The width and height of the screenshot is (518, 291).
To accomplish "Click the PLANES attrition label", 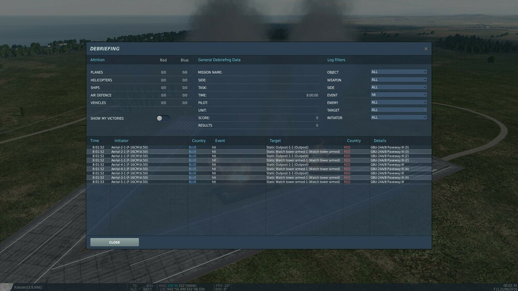I will coord(96,72).
